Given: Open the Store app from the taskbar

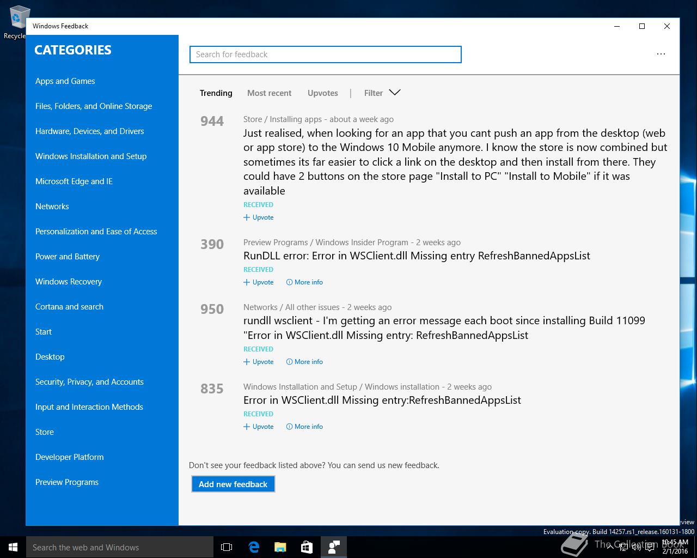Looking at the screenshot, I should [x=307, y=547].
